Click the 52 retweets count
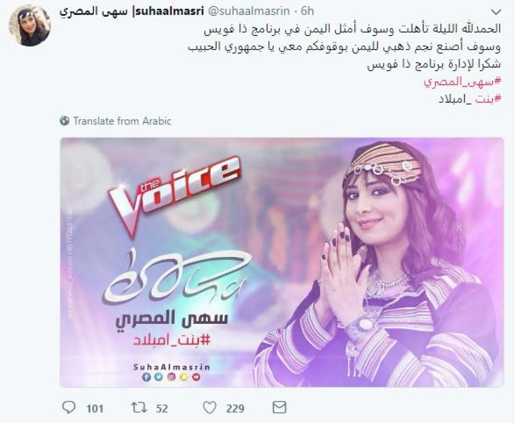Viewport: 514px width, 423px height. point(162,408)
